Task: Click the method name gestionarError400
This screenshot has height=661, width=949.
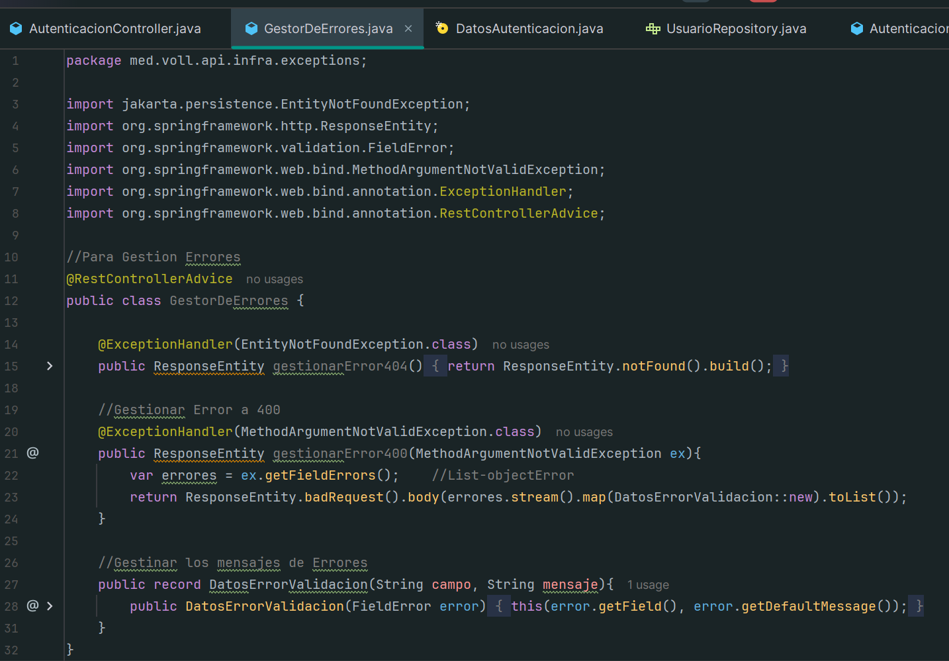Action: point(340,454)
